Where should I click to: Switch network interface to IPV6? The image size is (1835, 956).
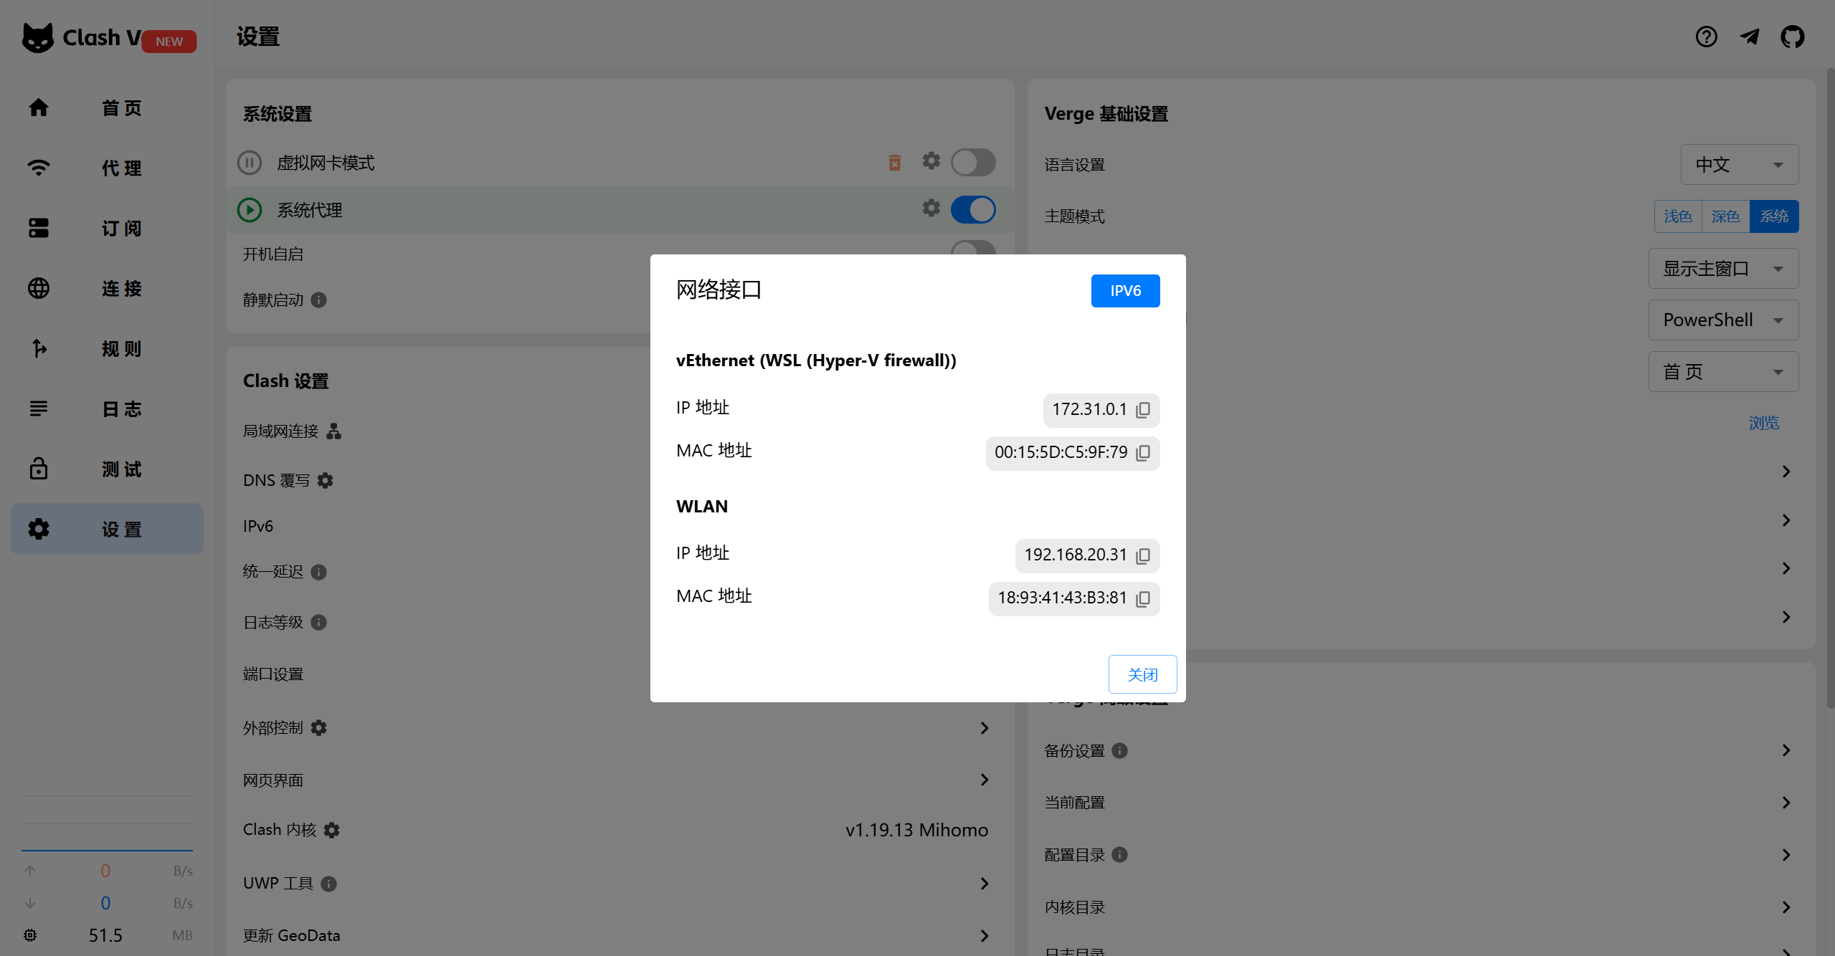pyautogui.click(x=1124, y=291)
